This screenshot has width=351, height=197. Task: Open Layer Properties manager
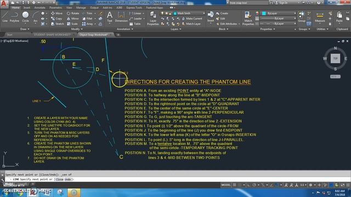click(153, 18)
